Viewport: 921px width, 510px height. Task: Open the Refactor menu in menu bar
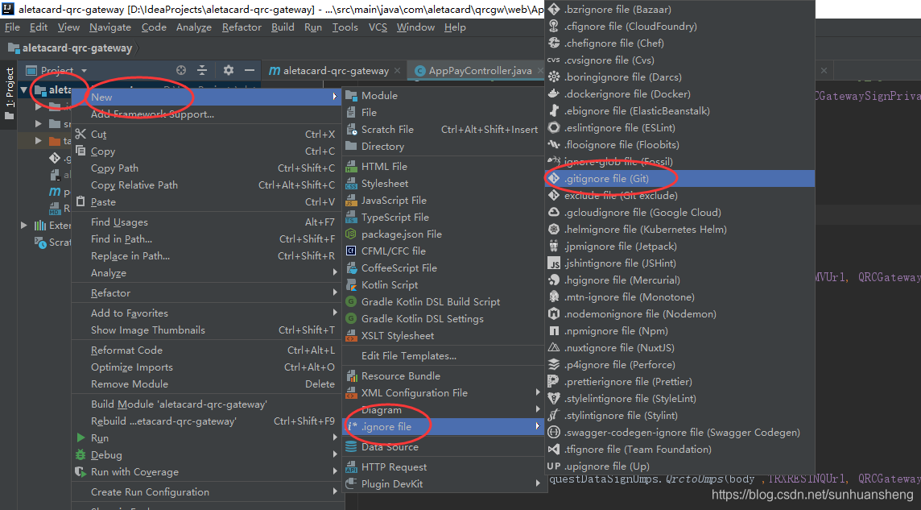pyautogui.click(x=242, y=27)
